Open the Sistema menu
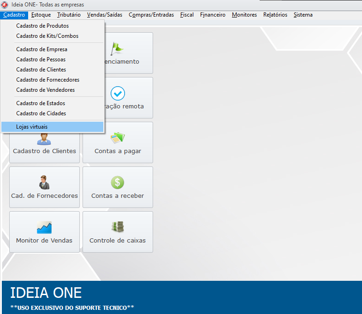Screen dimensions: 362x314 tap(303, 15)
